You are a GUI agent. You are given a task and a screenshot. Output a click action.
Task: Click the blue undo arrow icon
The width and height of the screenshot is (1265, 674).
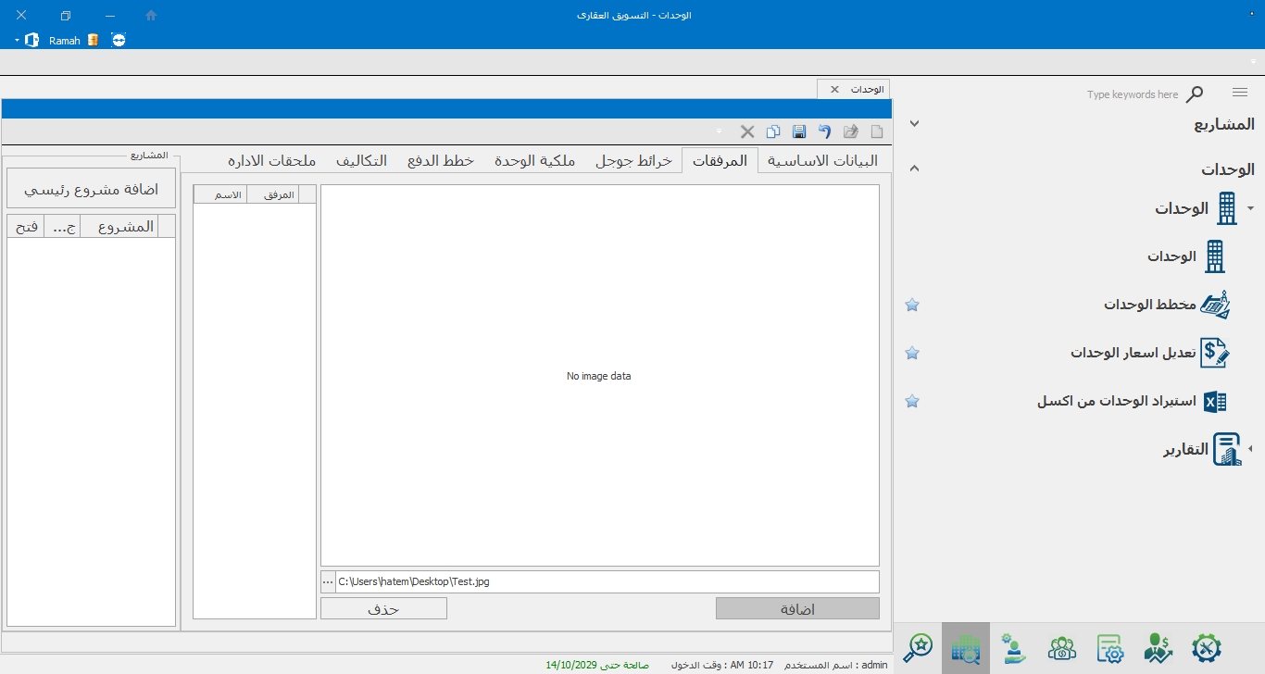point(824,132)
